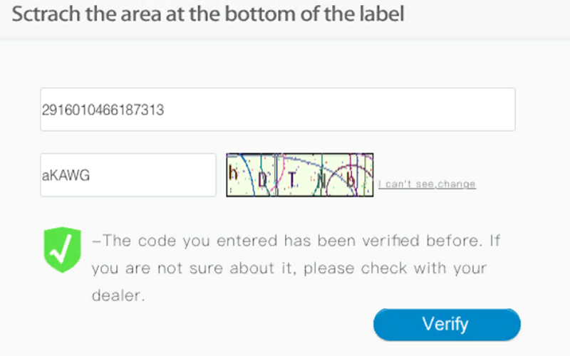Click "The code you entered" message line
The image size is (570, 356).
pyautogui.click(x=296, y=241)
